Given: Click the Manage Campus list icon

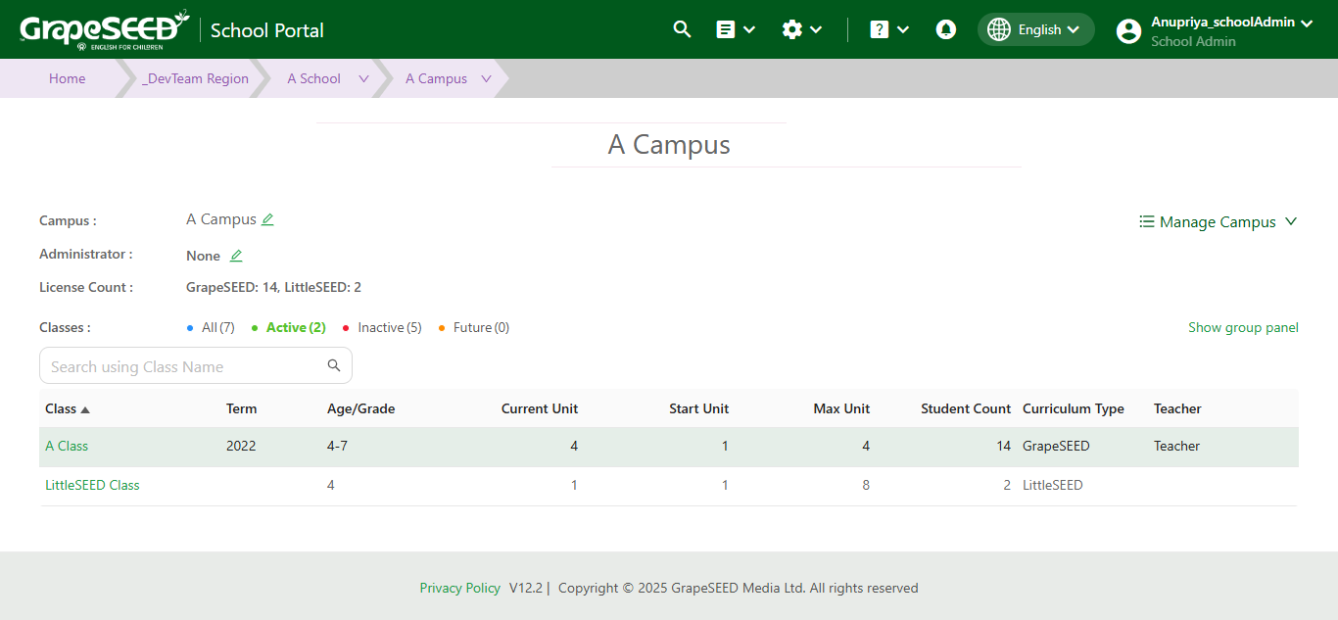Looking at the screenshot, I should click(1147, 221).
